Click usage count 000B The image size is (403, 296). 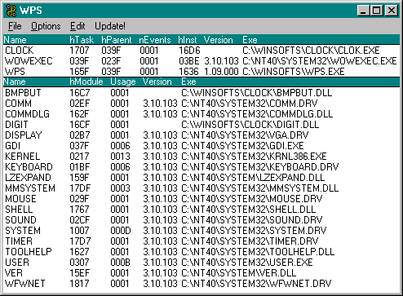[120, 263]
